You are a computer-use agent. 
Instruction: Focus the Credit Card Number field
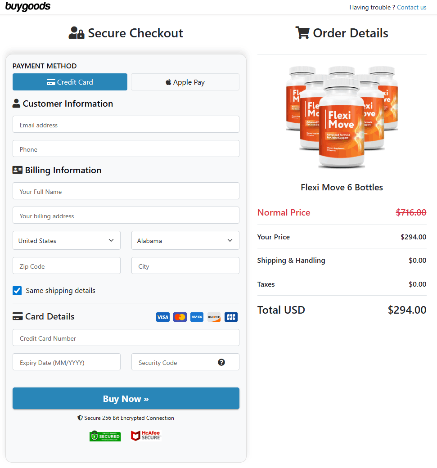[x=126, y=338]
